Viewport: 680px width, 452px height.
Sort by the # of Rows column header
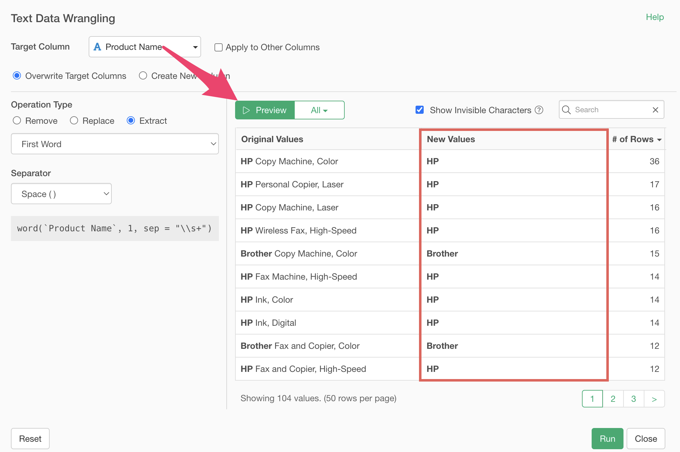pyautogui.click(x=637, y=139)
